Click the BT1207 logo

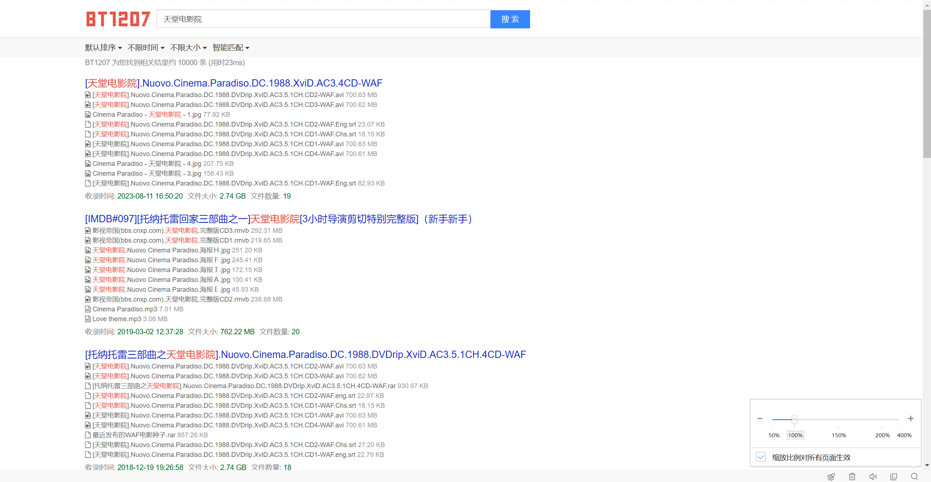point(118,19)
